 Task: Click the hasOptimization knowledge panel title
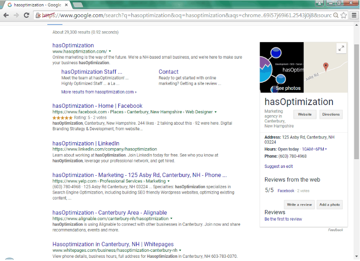click(299, 102)
